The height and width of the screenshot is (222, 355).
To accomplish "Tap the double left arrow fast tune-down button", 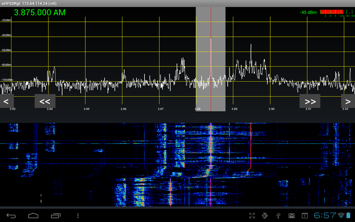I will (45, 101).
